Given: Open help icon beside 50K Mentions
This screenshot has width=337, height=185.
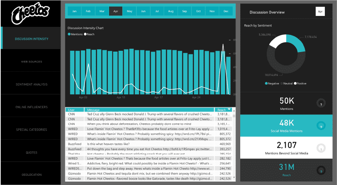Looking at the screenshot, I should 321,103.
